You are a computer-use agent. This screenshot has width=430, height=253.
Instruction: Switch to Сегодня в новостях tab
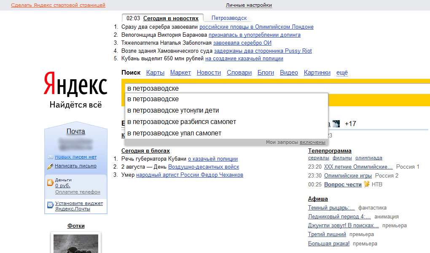point(171,19)
